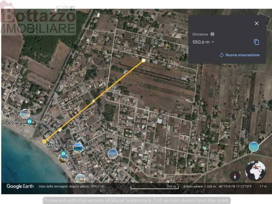Close the distance measurement panel
Screen dimensions: 272x204
(x=256, y=23)
